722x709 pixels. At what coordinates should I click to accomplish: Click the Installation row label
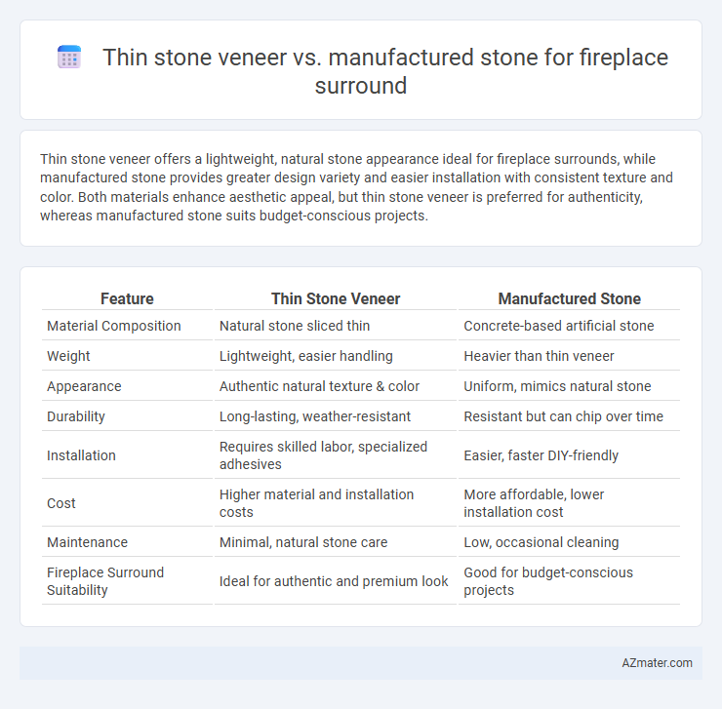pyautogui.click(x=81, y=455)
